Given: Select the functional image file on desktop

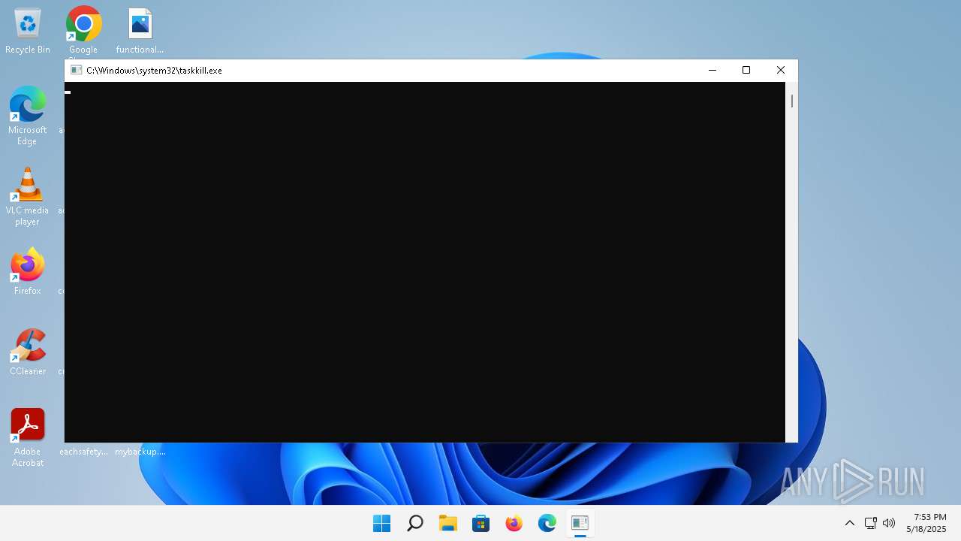Looking at the screenshot, I should (140, 31).
